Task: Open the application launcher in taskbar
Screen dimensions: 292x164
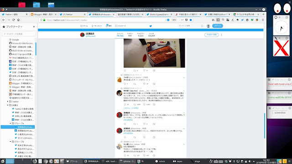Action: tap(3, 161)
